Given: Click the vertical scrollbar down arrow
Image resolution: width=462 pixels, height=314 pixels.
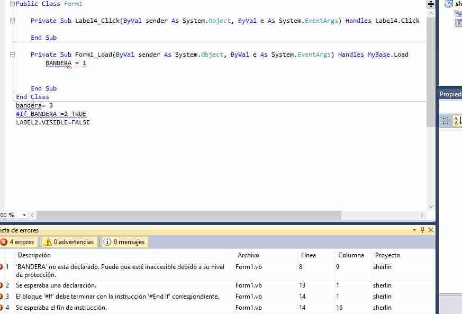Looking at the screenshot, I should 431,207.
